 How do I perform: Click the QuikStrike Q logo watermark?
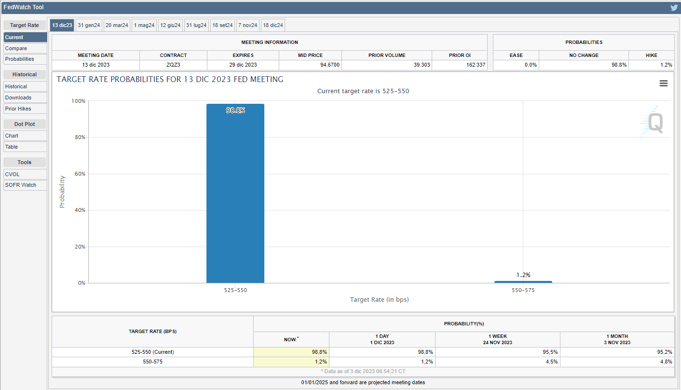pyautogui.click(x=653, y=123)
